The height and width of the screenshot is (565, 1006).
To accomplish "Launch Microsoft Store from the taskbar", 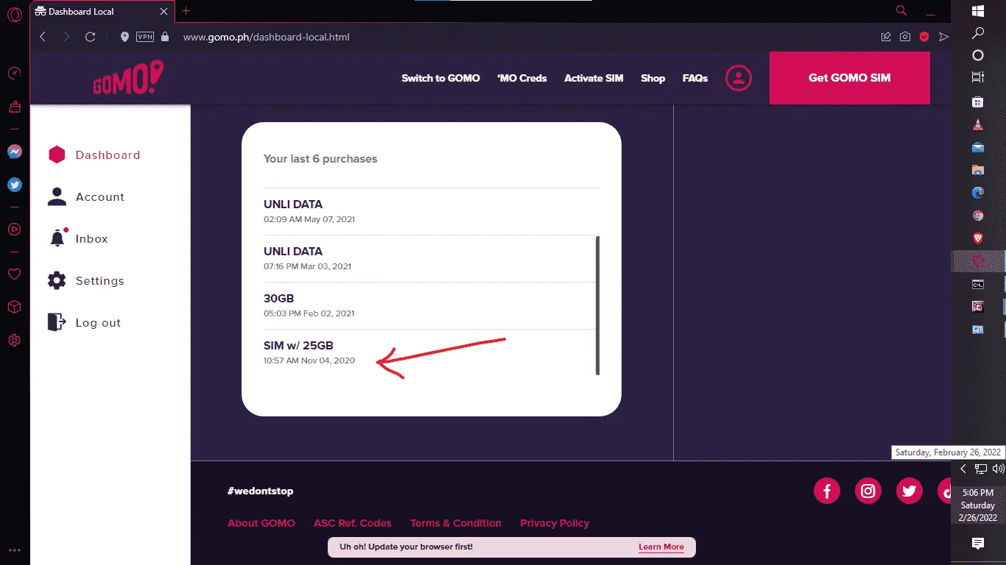I will click(x=978, y=102).
